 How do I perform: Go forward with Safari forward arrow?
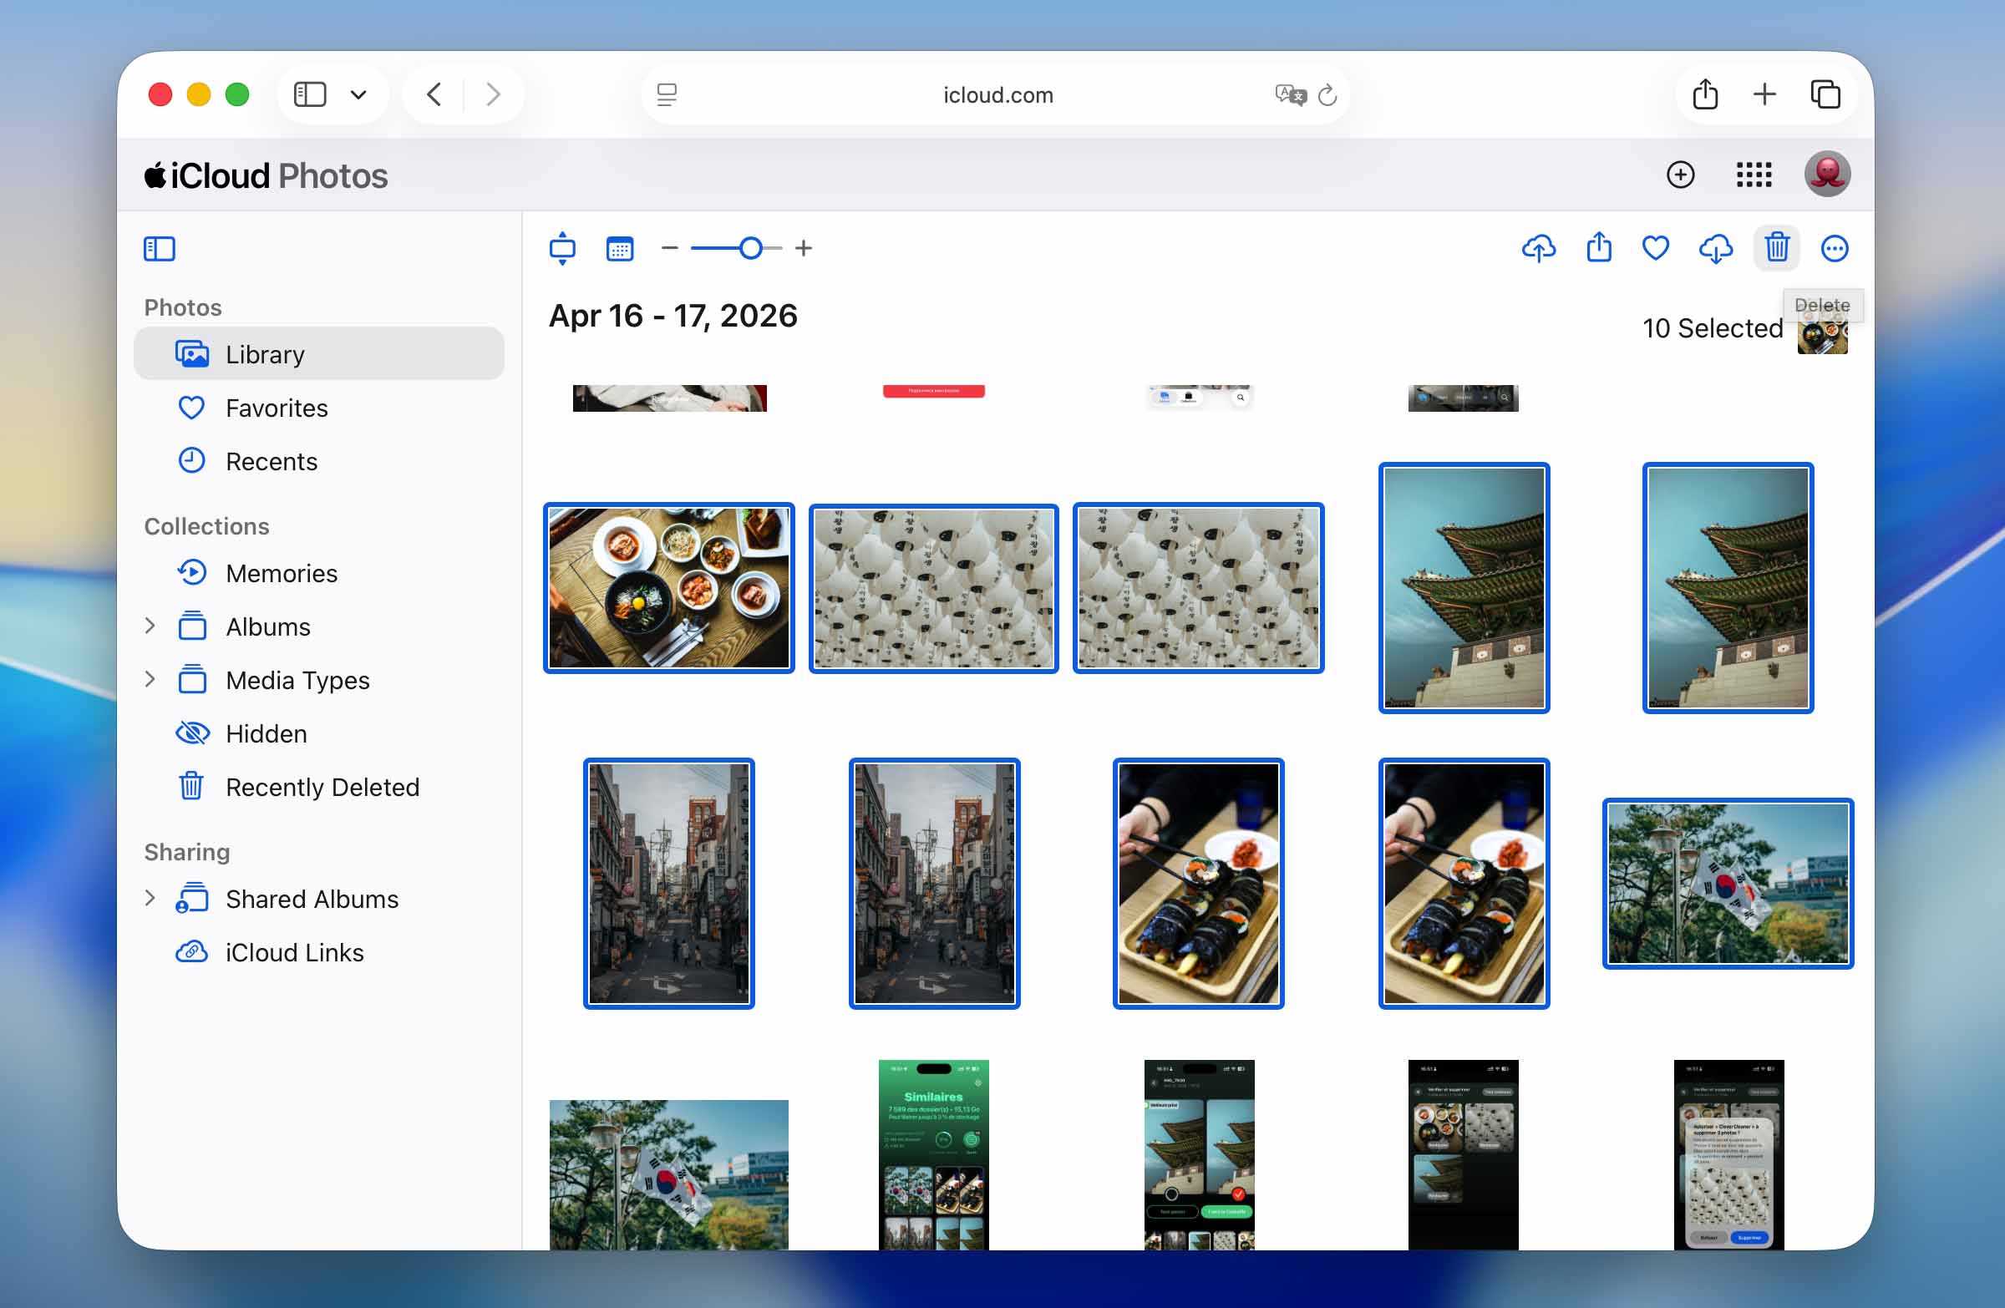click(493, 94)
